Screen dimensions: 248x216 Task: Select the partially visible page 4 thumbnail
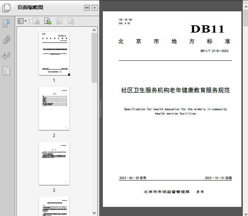pos(54,206)
